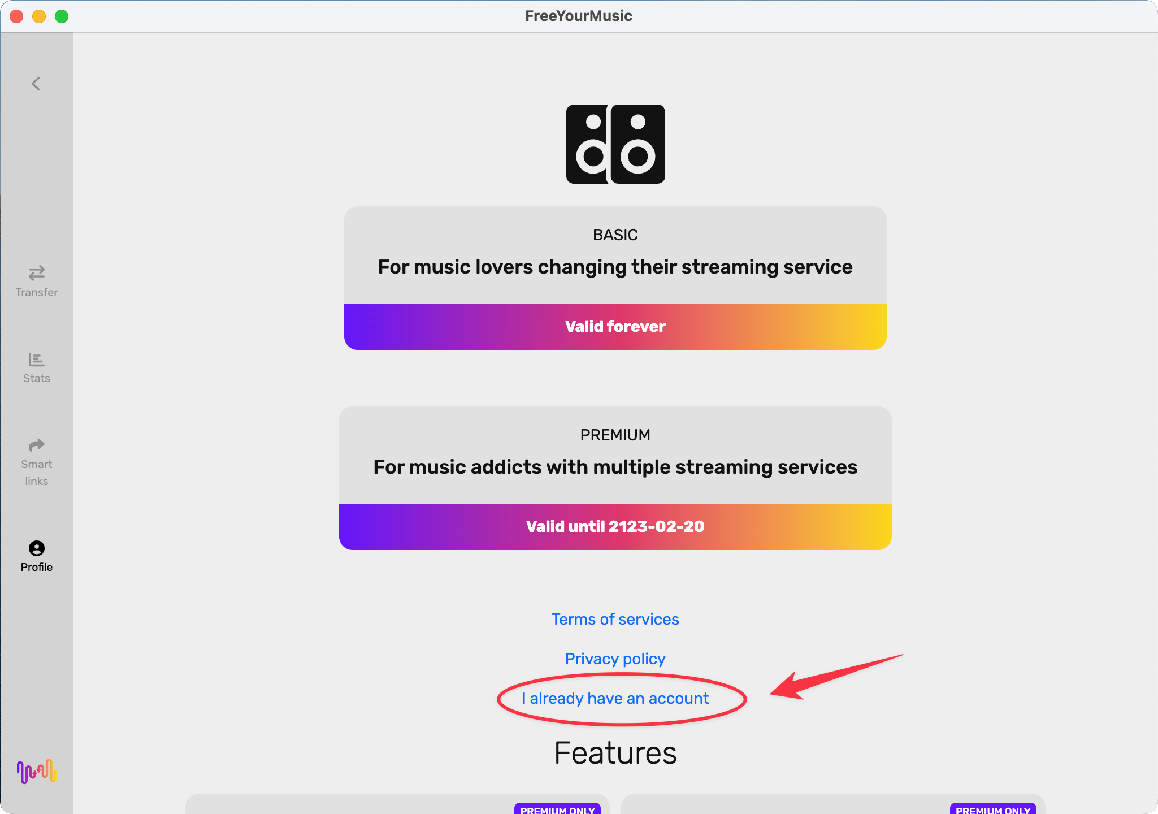Select the PREMIUM plan card

point(615,456)
